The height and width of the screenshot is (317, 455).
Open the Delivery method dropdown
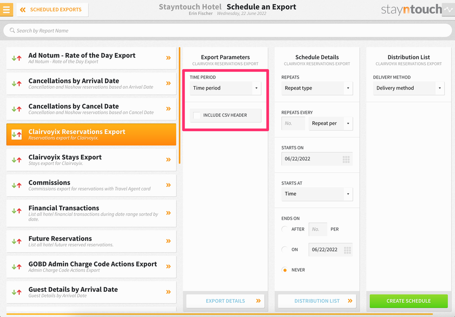pos(409,88)
